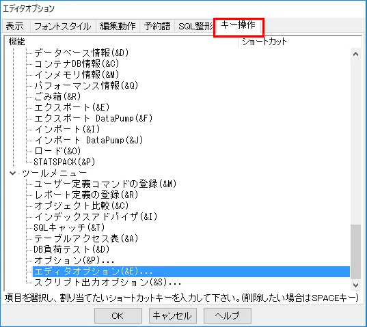Open the フォントスタイル tab
The height and width of the screenshot is (327, 367).
pos(63,26)
